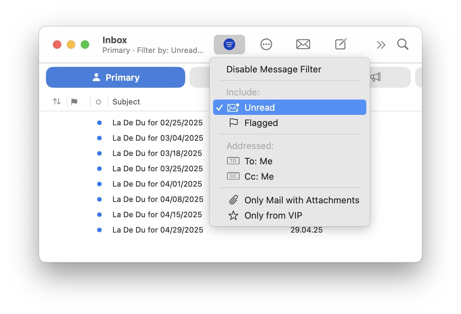Uncheck the Unread filter option
This screenshot has height=314, width=461.
(x=290, y=107)
